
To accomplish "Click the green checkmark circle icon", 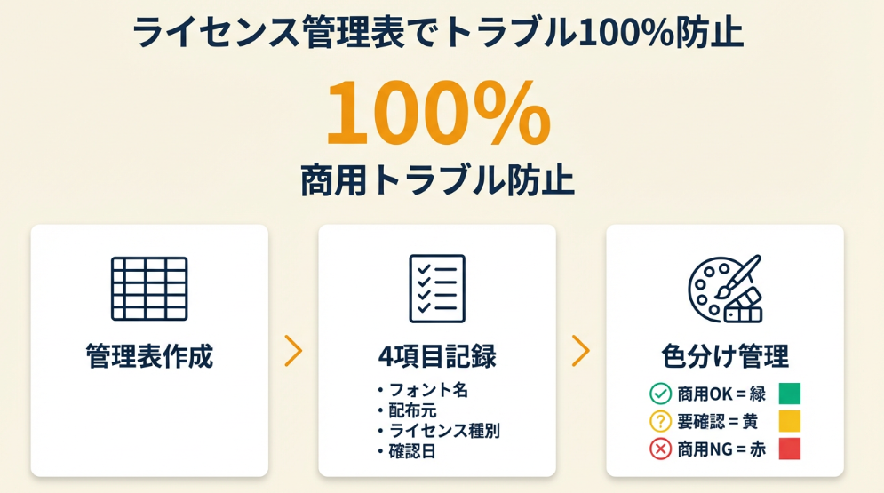I will click(x=661, y=394).
